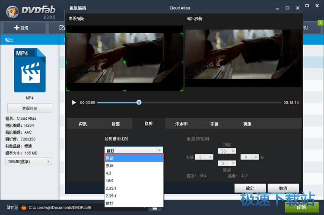Pick the 16:9 aspect ratio option

[x=134, y=181]
